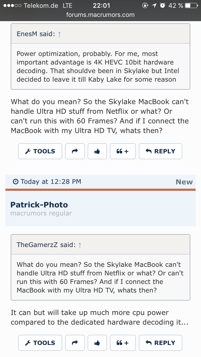Reply to Patrick-Photo's post
Viewport: 201px width, 357px height.
tap(160, 343)
